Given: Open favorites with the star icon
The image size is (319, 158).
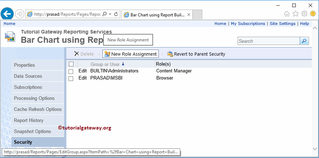Looking at the screenshot, I should click(295, 14).
